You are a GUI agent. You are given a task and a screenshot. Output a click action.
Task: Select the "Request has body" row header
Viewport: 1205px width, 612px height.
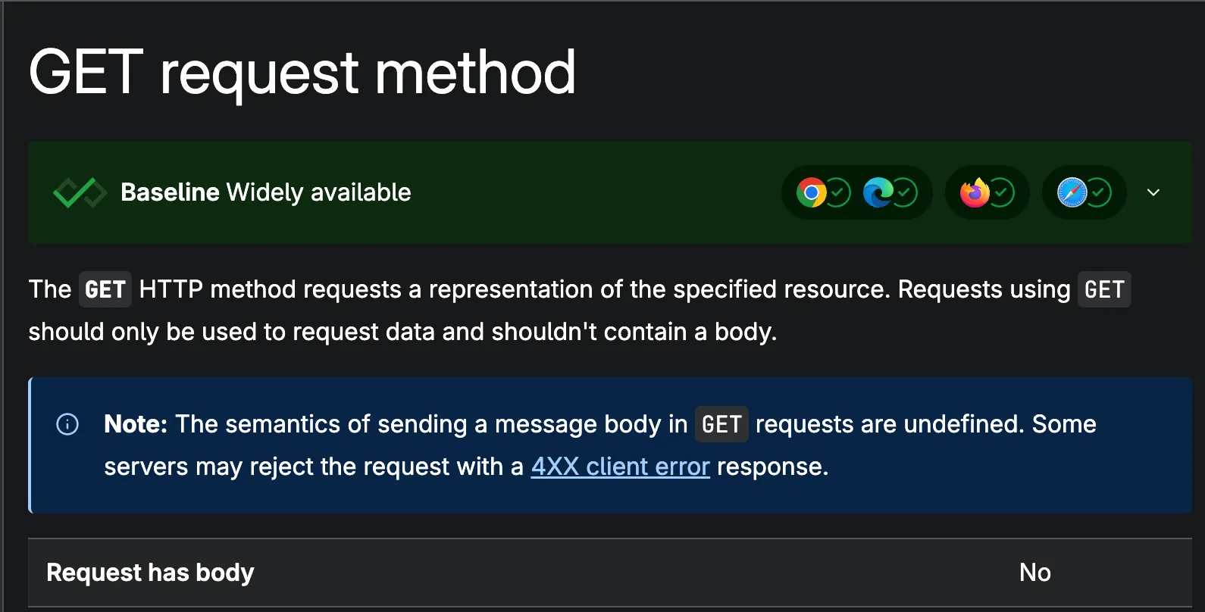[150, 573]
